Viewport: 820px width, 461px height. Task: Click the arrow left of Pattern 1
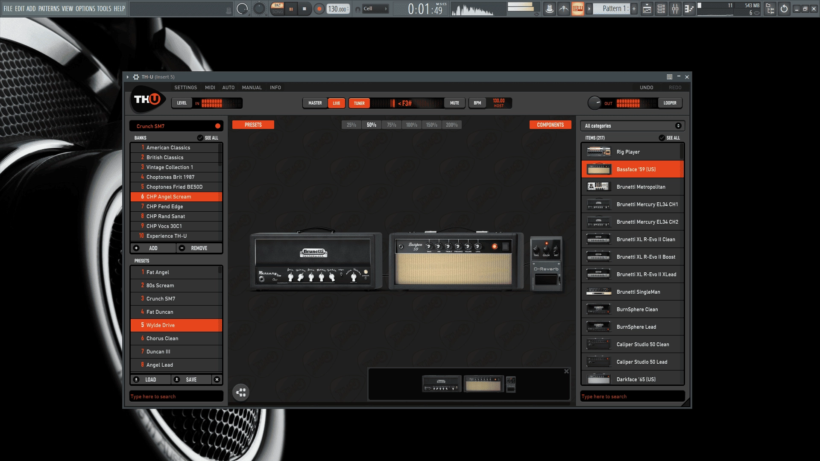pos(589,9)
